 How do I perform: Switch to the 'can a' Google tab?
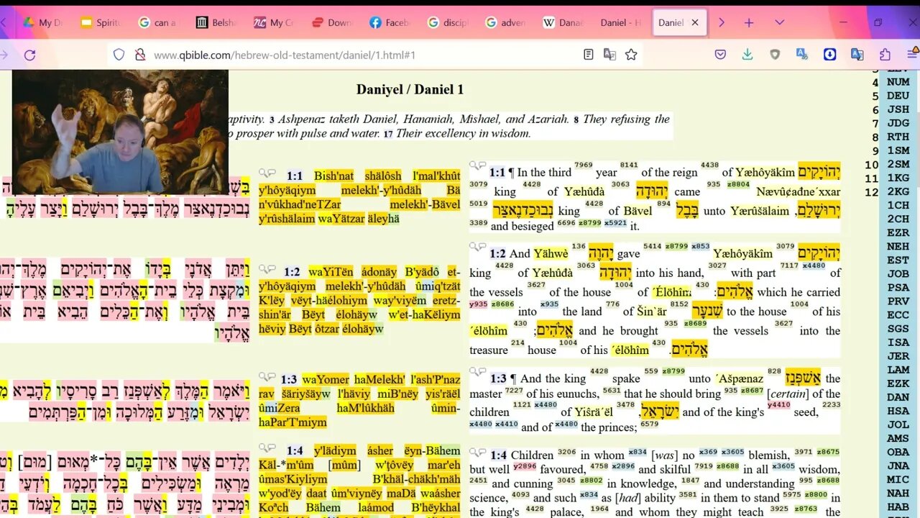pos(158,22)
